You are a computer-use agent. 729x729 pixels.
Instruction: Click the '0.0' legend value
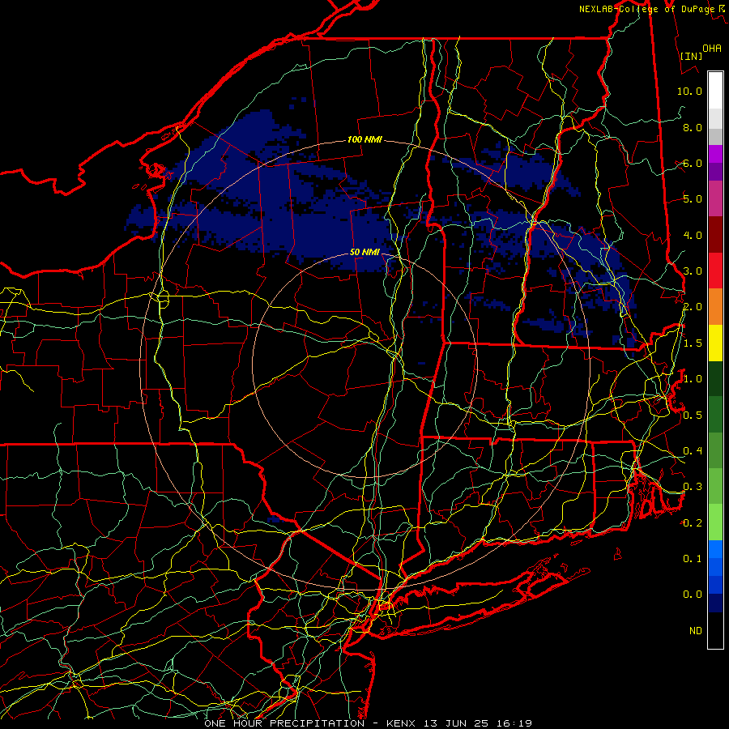(x=693, y=595)
